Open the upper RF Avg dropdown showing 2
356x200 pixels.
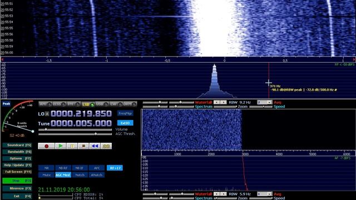(x=265, y=102)
